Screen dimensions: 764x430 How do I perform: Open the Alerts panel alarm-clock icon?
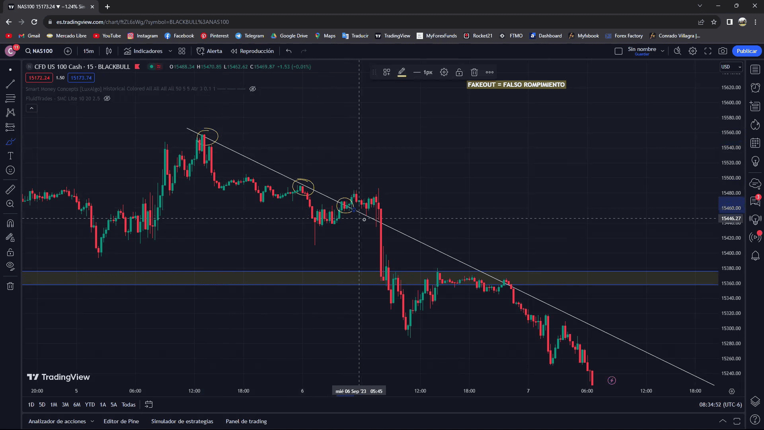click(755, 88)
